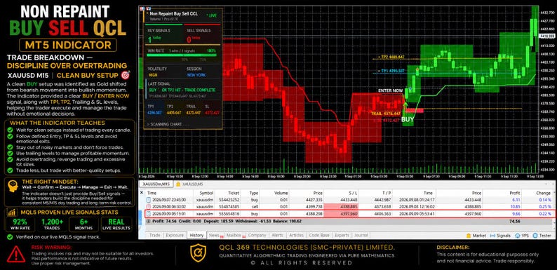Open the Experts tab
The height and width of the screenshot is (270, 557).
[x=342, y=235]
